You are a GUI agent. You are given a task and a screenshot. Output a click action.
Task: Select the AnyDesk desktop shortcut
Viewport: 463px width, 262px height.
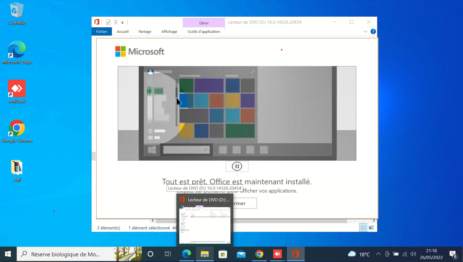(17, 92)
